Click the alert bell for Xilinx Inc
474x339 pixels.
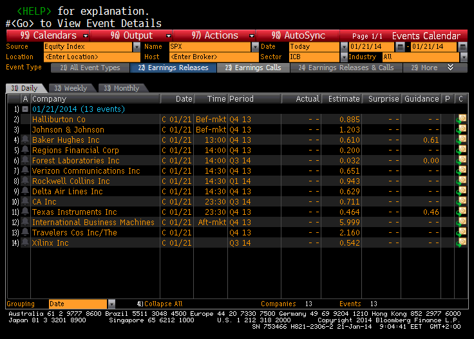(x=25, y=242)
